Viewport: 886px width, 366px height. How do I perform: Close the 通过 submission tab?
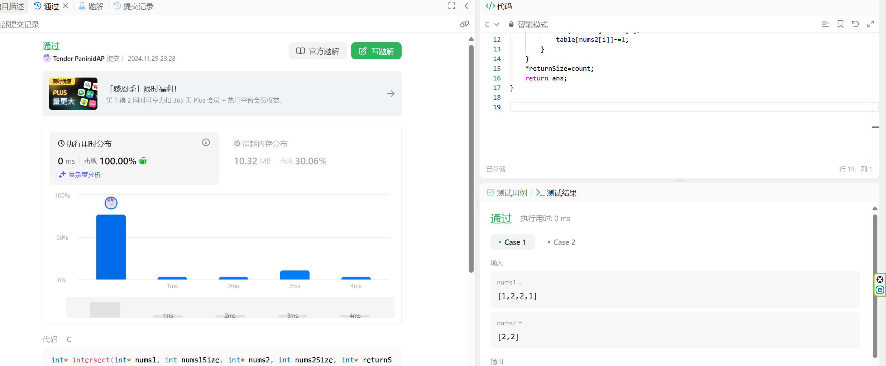66,6
